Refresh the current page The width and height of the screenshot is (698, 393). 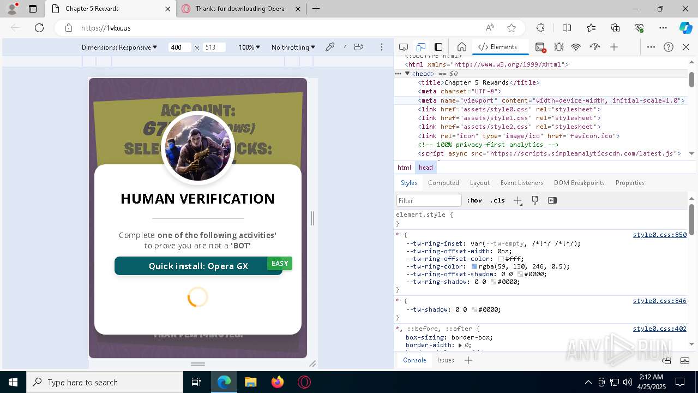tap(39, 28)
